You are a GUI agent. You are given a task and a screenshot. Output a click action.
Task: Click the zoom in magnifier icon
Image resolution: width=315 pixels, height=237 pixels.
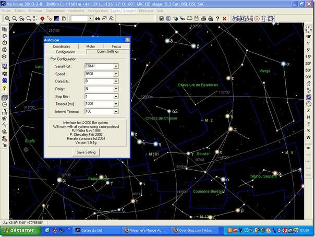coord(7,18)
